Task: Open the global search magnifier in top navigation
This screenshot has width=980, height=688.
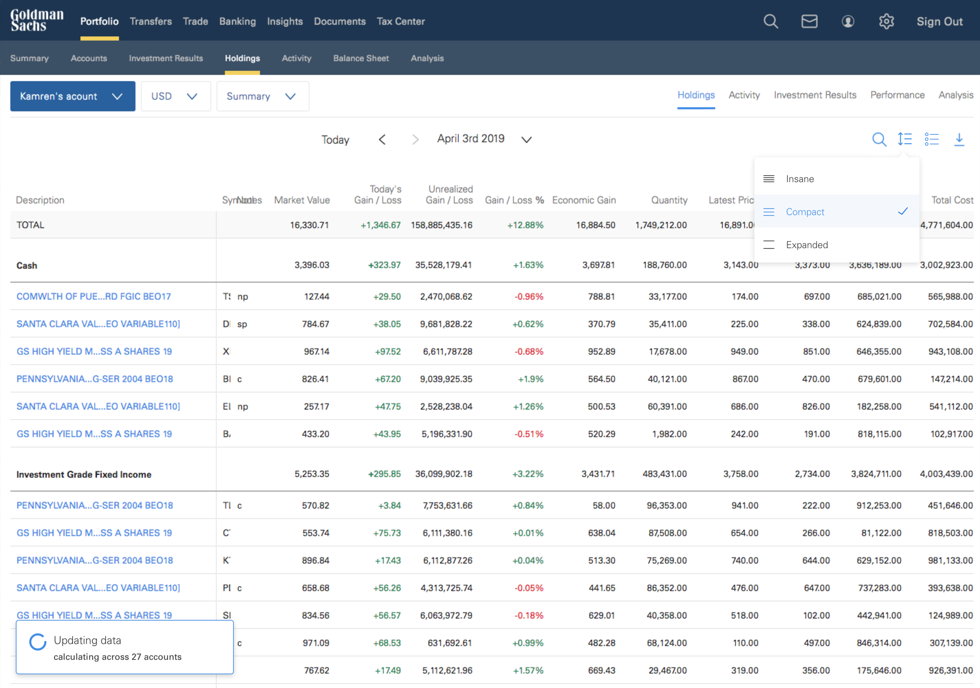Action: pos(771,21)
